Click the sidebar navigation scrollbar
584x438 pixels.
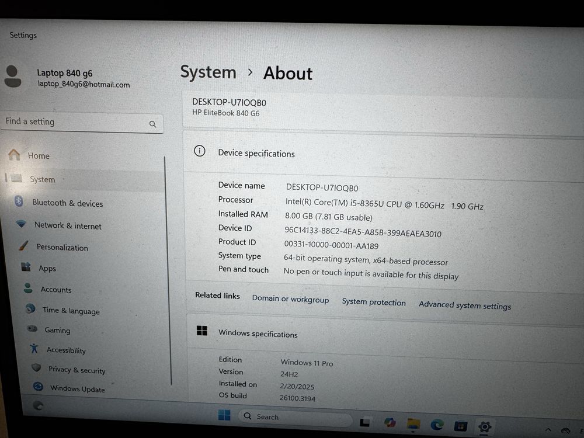pos(168,271)
